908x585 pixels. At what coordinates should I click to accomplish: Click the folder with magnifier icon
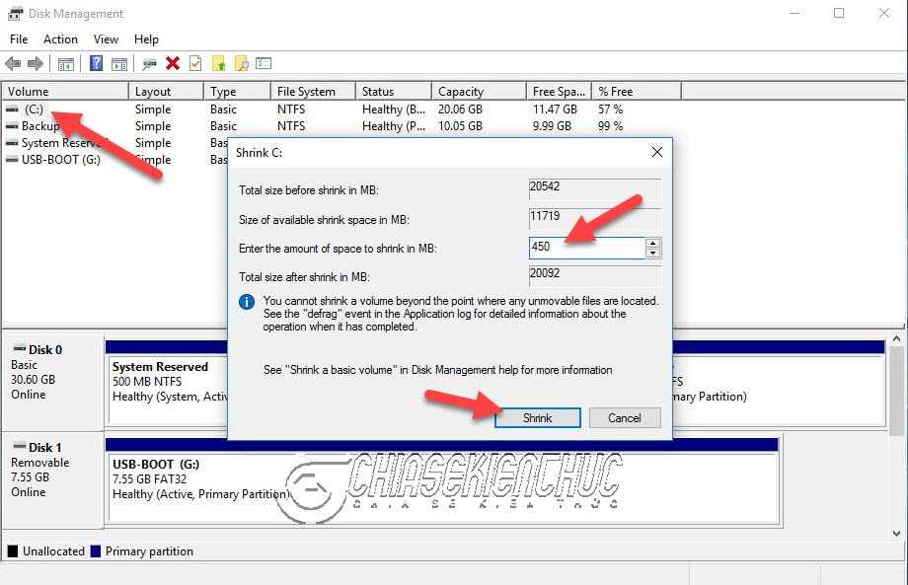coord(242,64)
